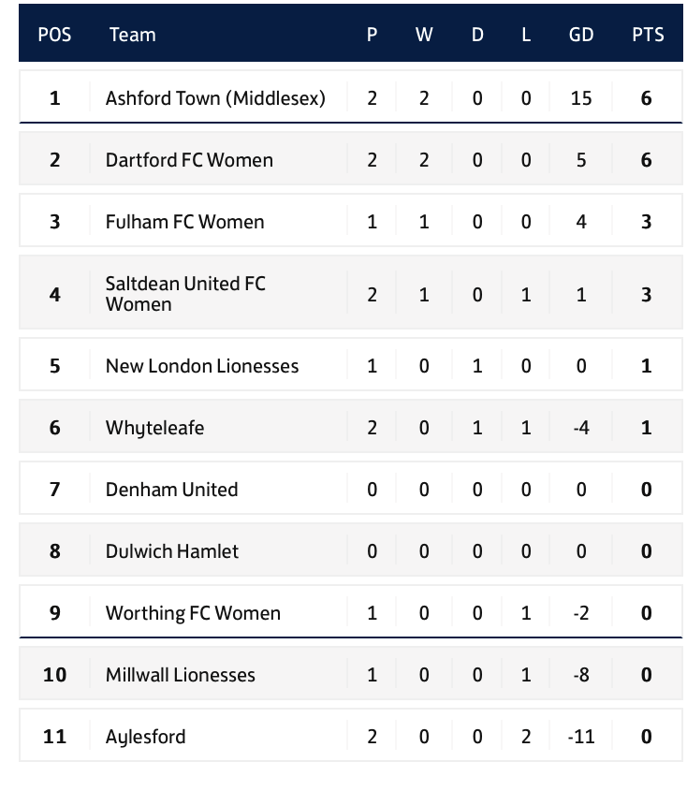
Task: Click the Millwall Lionesses team name
Action: [x=180, y=675]
